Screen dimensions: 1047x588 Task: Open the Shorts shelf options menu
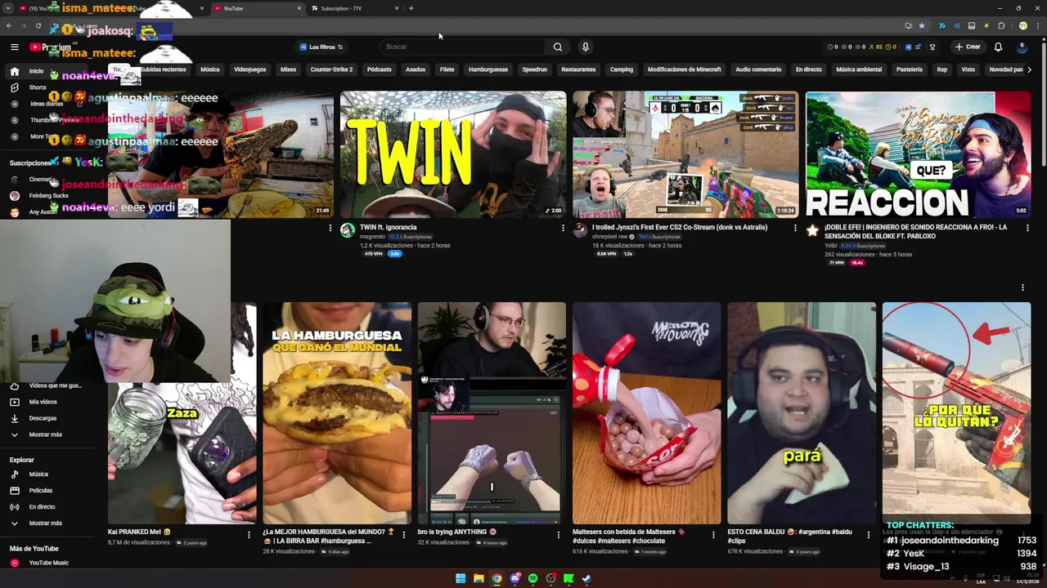click(1022, 287)
